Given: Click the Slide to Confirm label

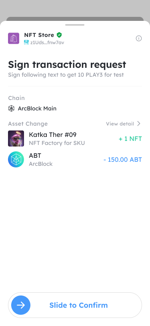Looking at the screenshot, I should point(78,305).
